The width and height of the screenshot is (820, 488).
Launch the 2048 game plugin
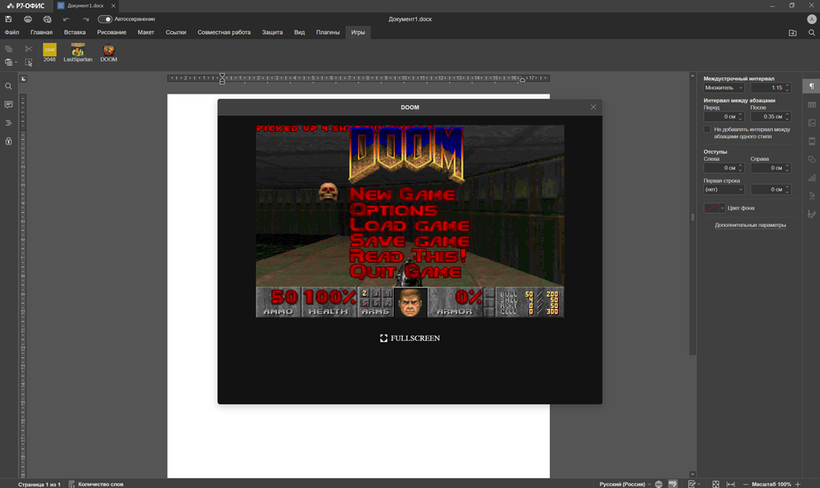coord(50,53)
